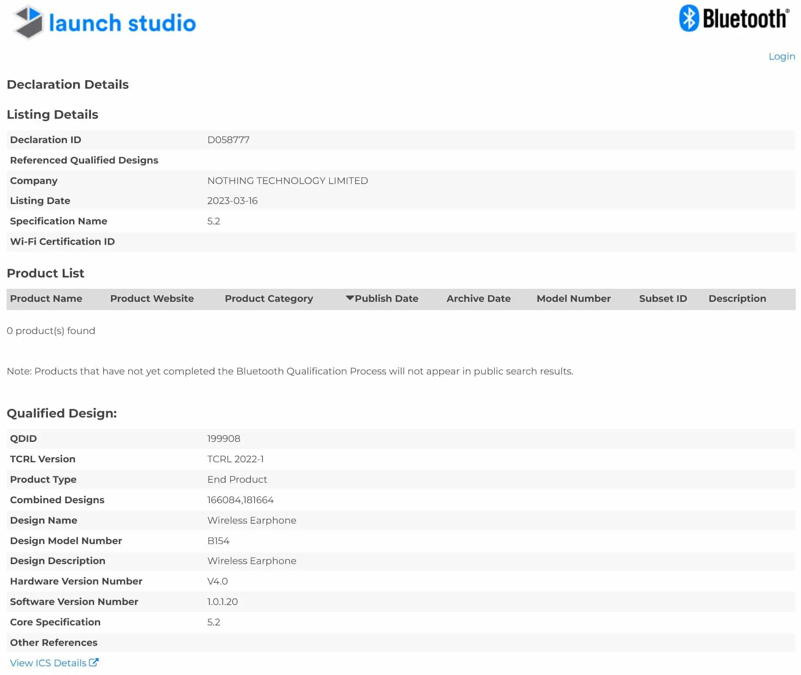Select Product Type value End Product
This screenshot has width=801, height=675.
click(x=237, y=479)
